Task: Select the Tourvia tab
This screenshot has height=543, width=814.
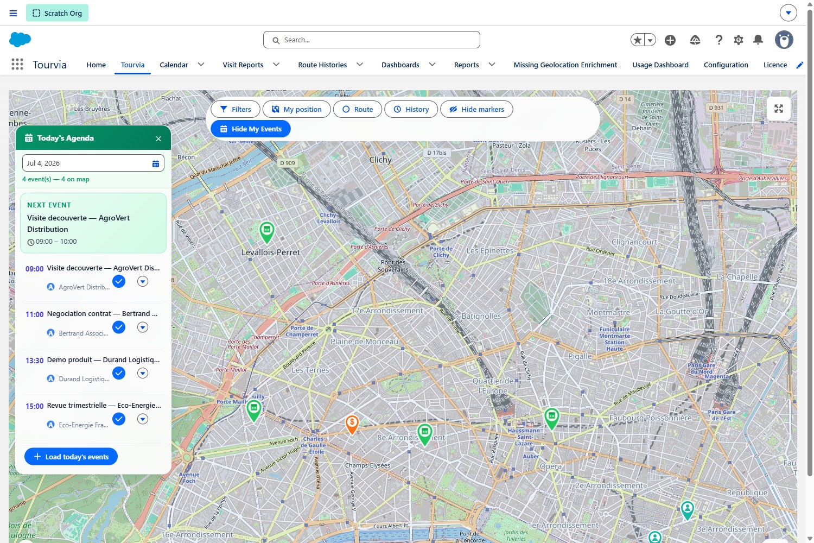Action: point(132,65)
